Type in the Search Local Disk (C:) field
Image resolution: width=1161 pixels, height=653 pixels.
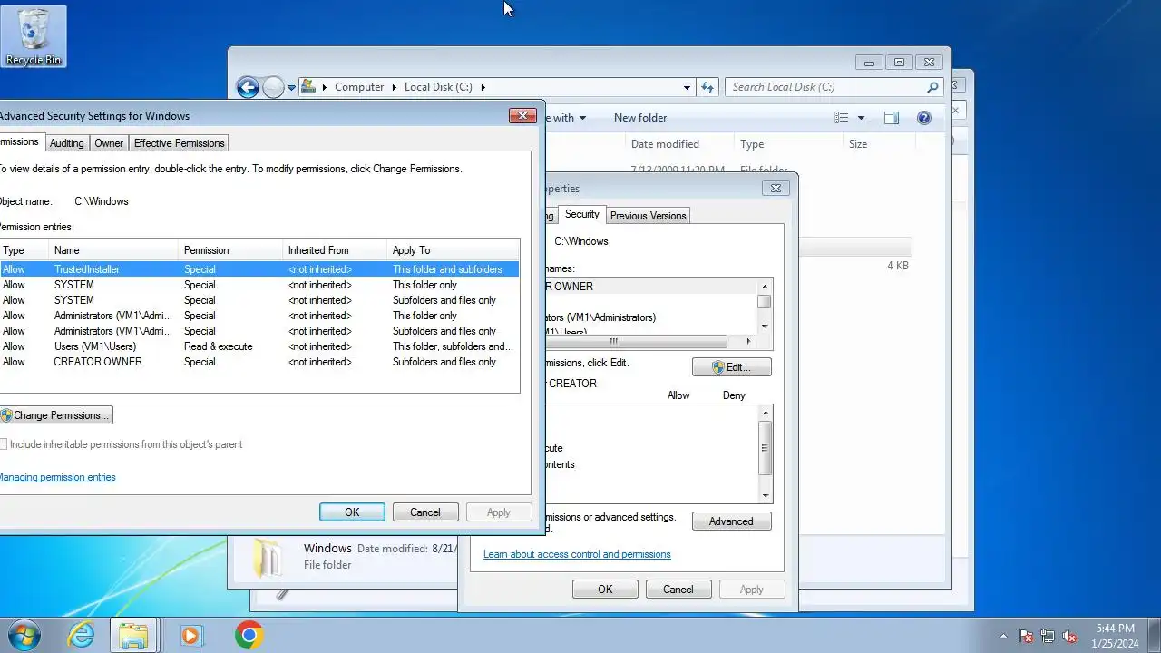point(825,87)
